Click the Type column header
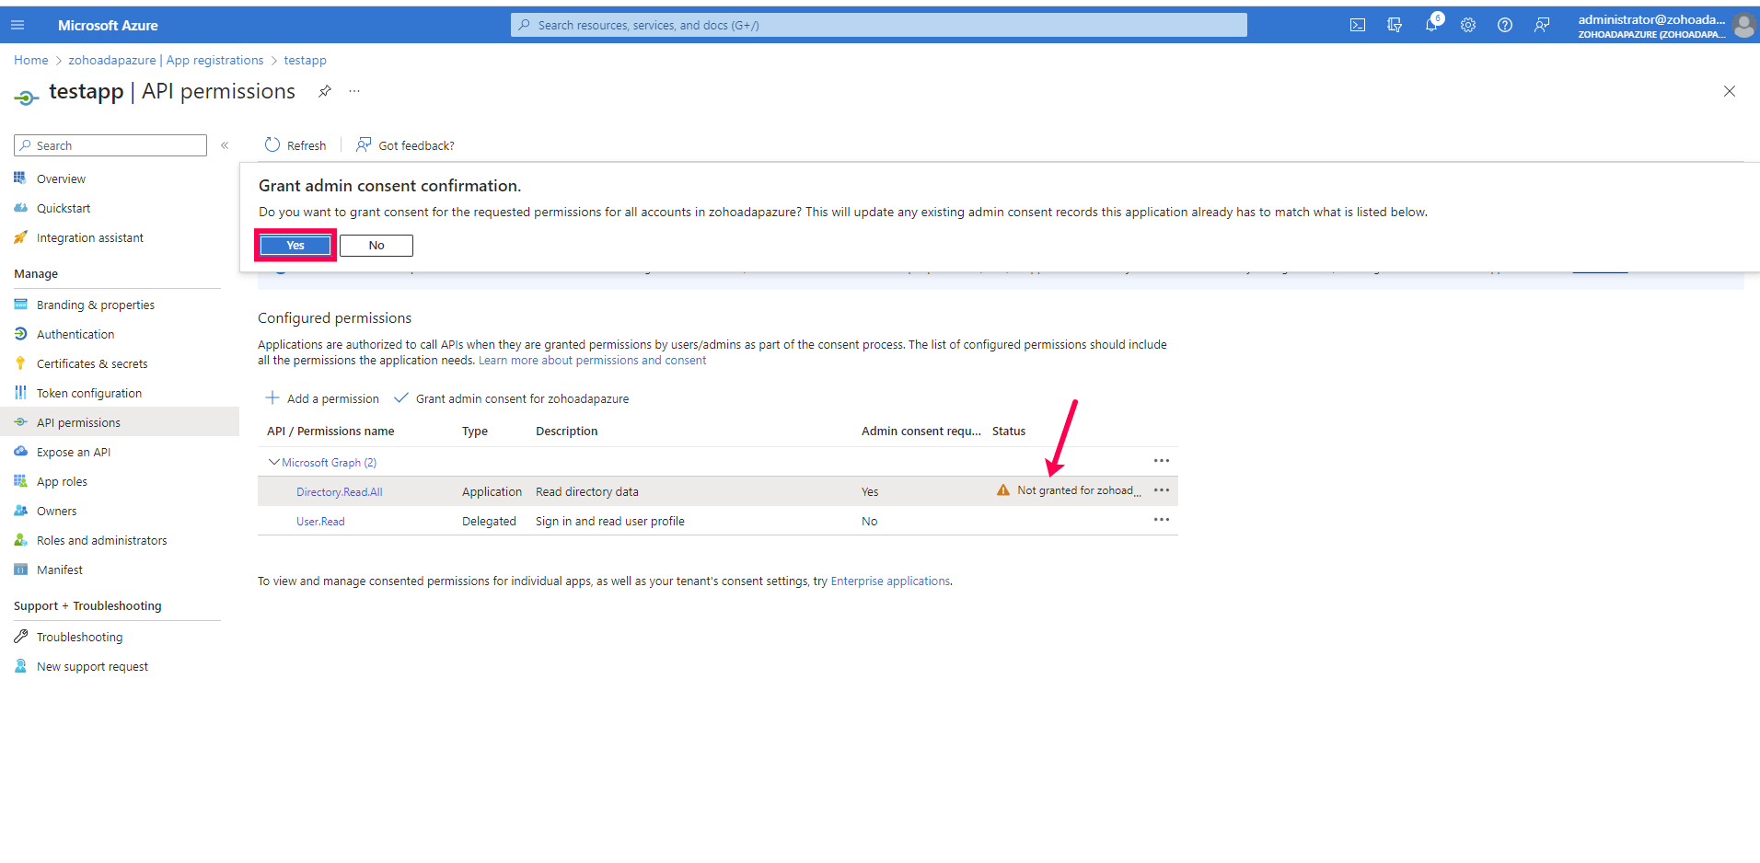The image size is (1760, 863). coord(475,431)
